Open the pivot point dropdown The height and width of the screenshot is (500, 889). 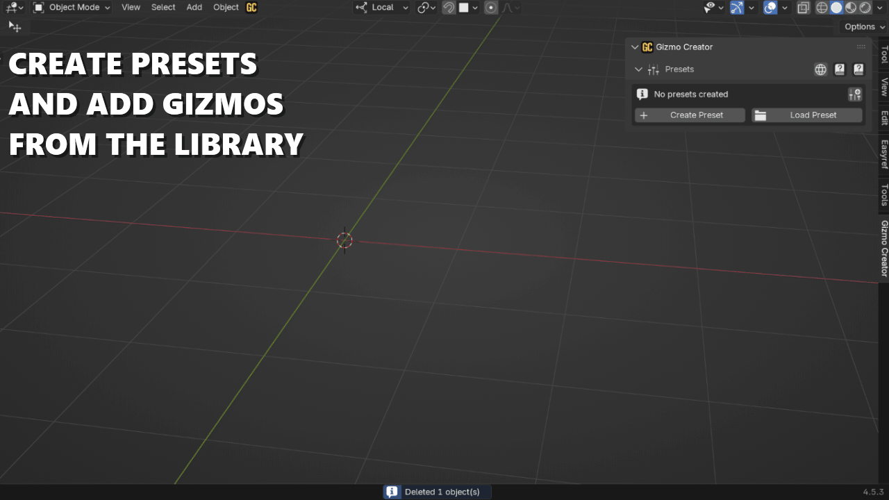(x=426, y=8)
